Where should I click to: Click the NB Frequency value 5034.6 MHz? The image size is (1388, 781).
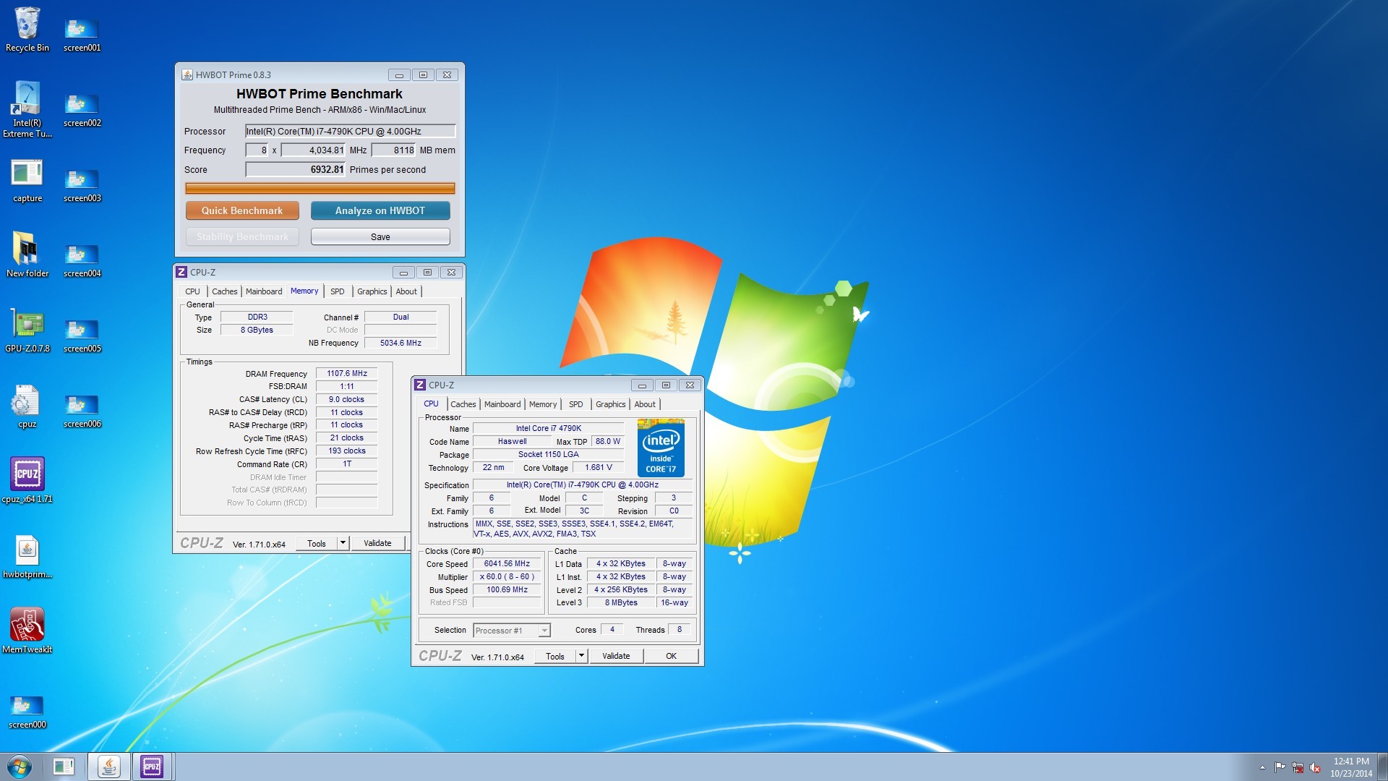coord(400,343)
